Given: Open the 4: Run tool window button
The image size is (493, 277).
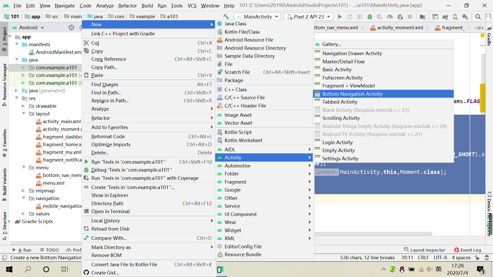Looking at the screenshot, I should (22, 250).
